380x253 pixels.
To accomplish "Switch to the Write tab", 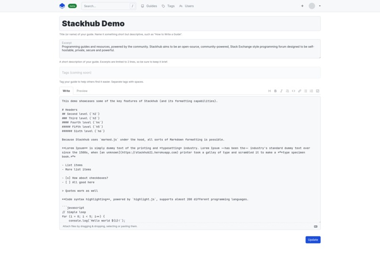I will 66,91.
